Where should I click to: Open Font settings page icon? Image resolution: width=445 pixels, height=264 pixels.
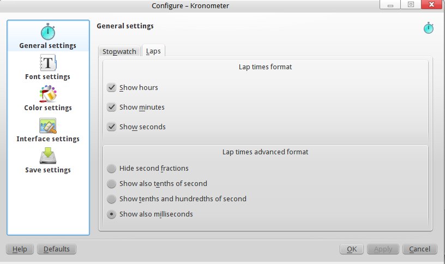[47, 63]
